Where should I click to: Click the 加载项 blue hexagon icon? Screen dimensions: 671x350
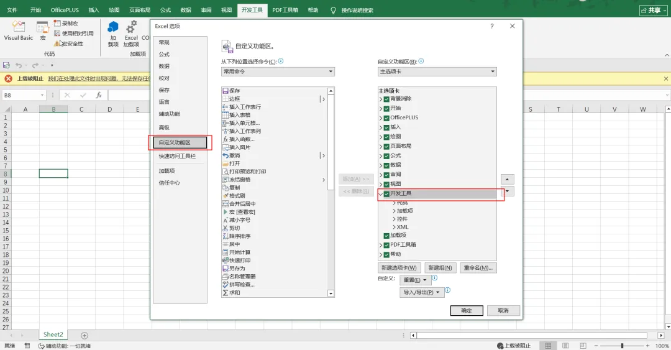tap(113, 27)
